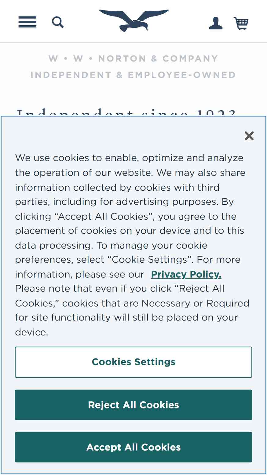
Task: Click quoted "Reject All" phrase inside notice paragraph
Action: pos(200,289)
